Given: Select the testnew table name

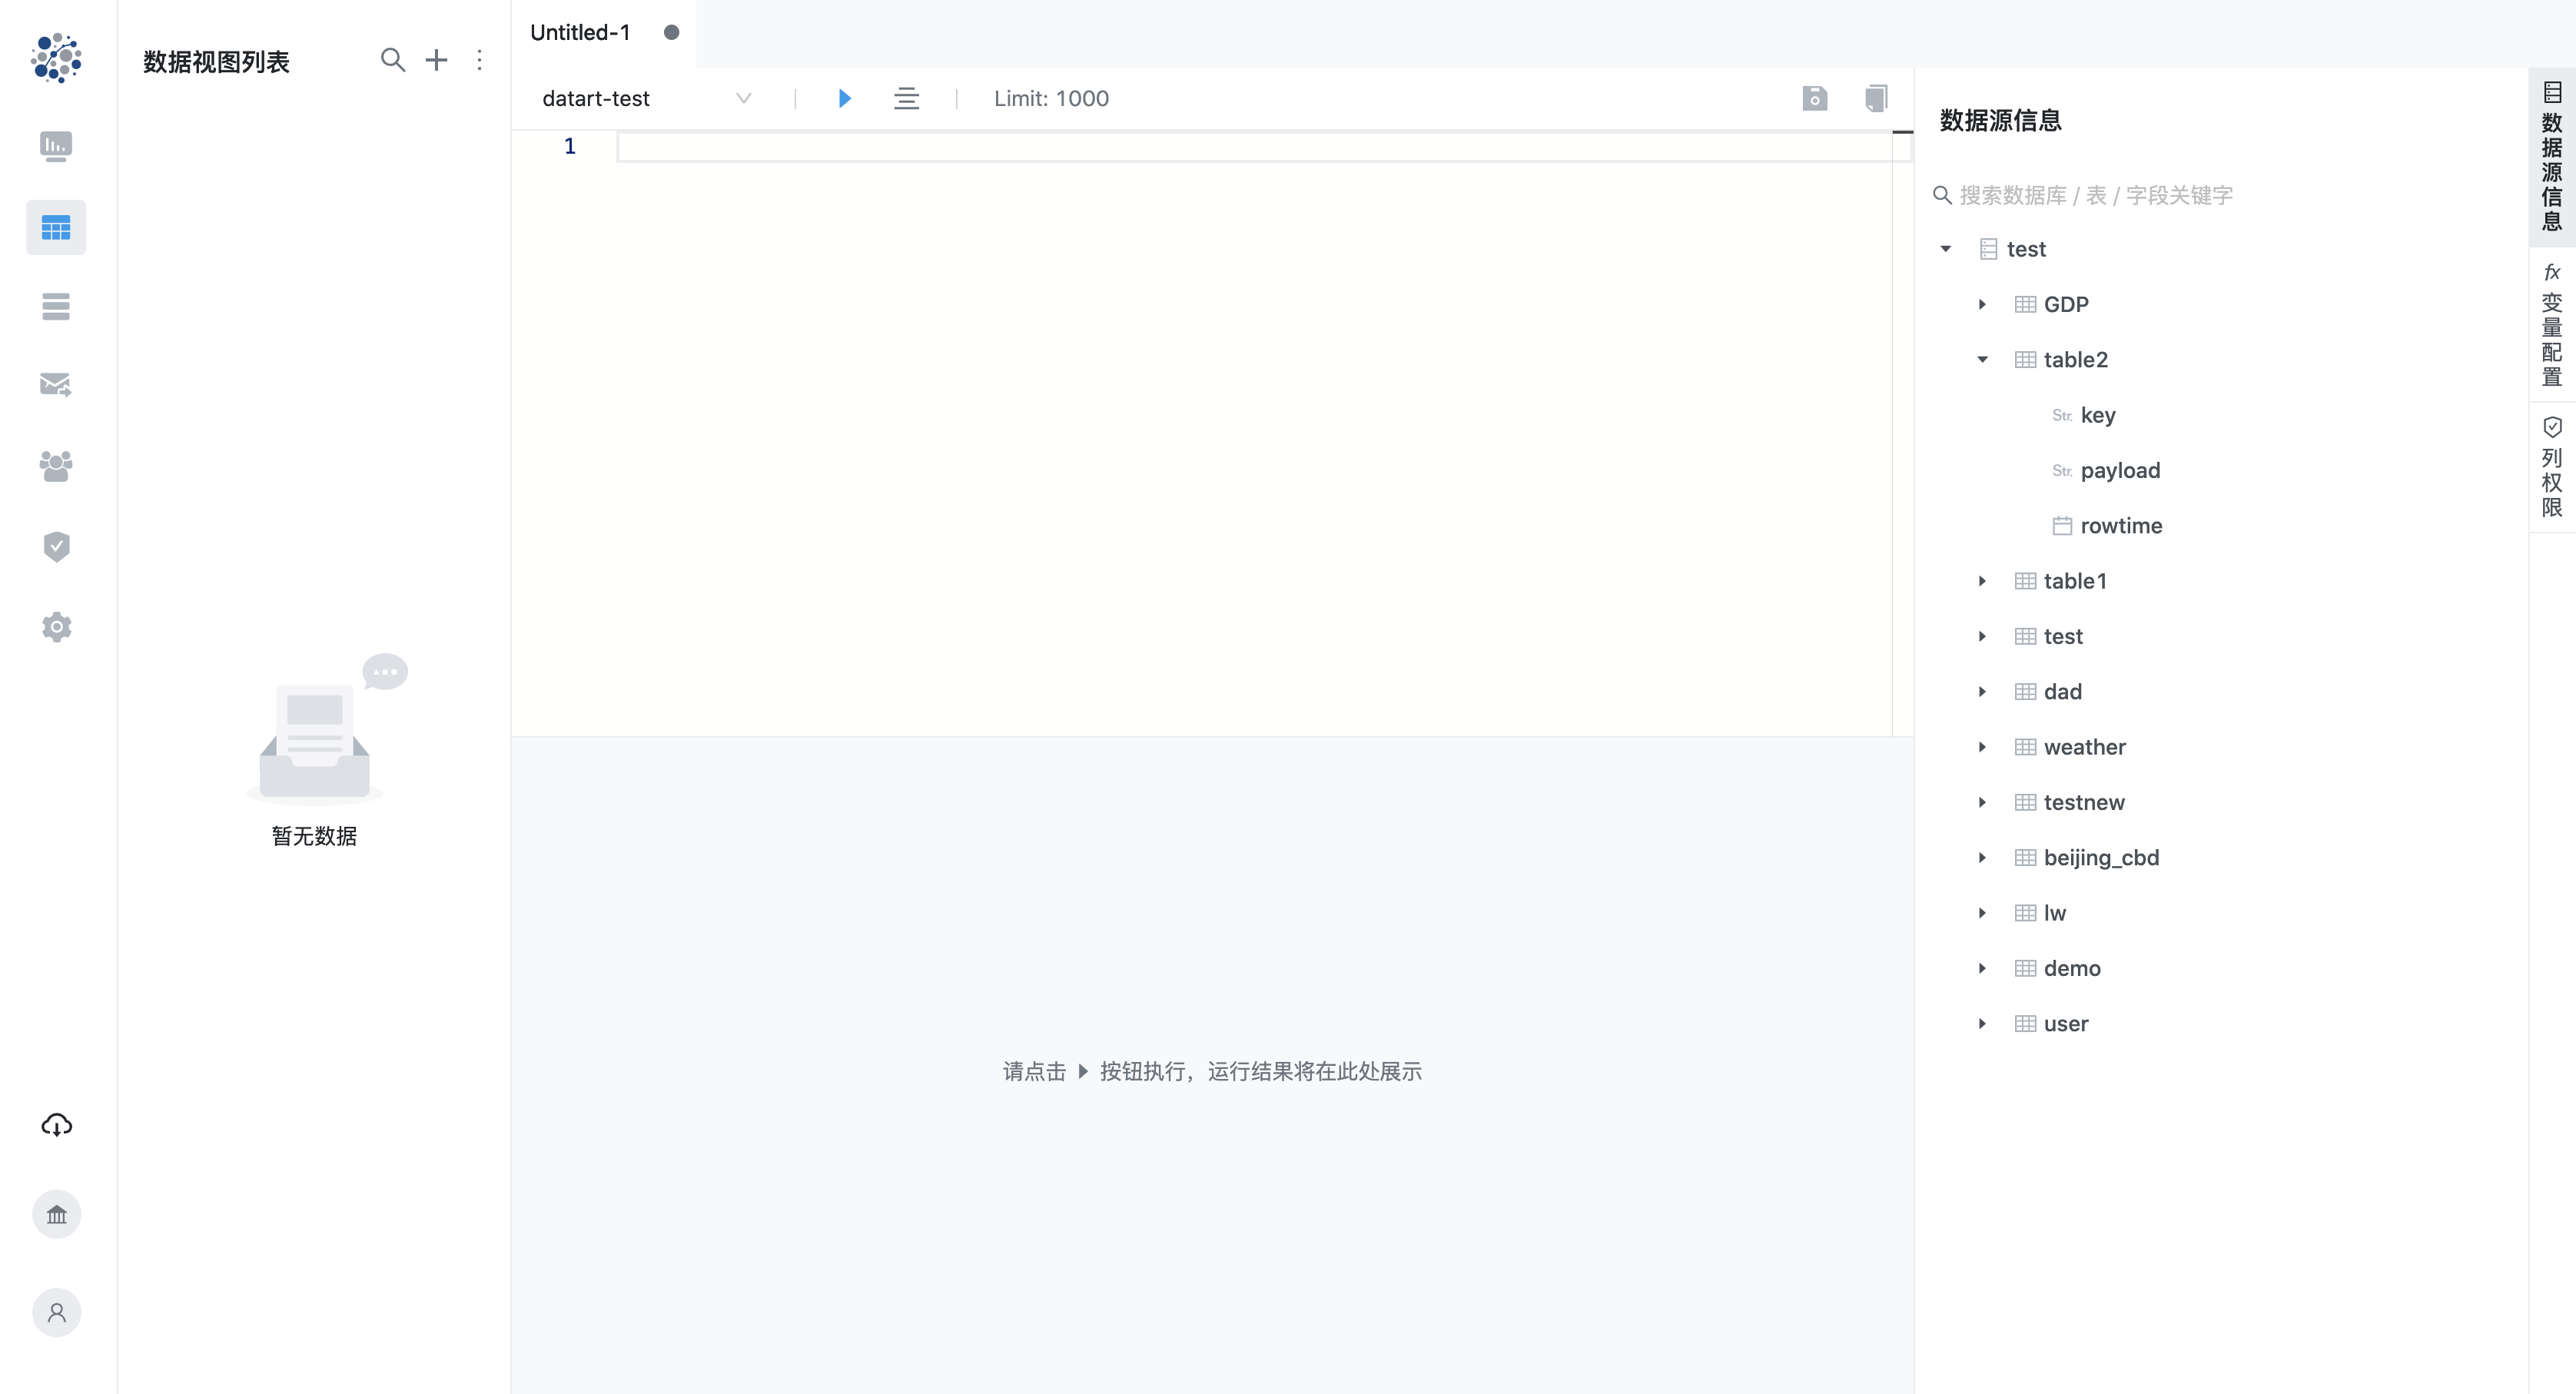Looking at the screenshot, I should (2084, 802).
